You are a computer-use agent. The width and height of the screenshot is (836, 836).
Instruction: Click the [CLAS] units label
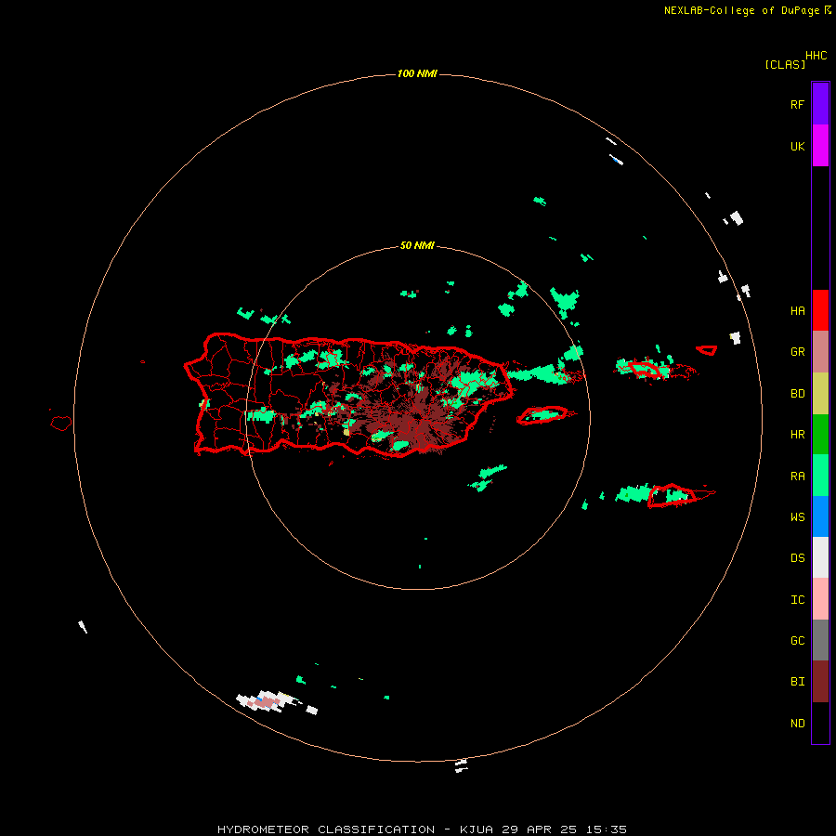[785, 64]
